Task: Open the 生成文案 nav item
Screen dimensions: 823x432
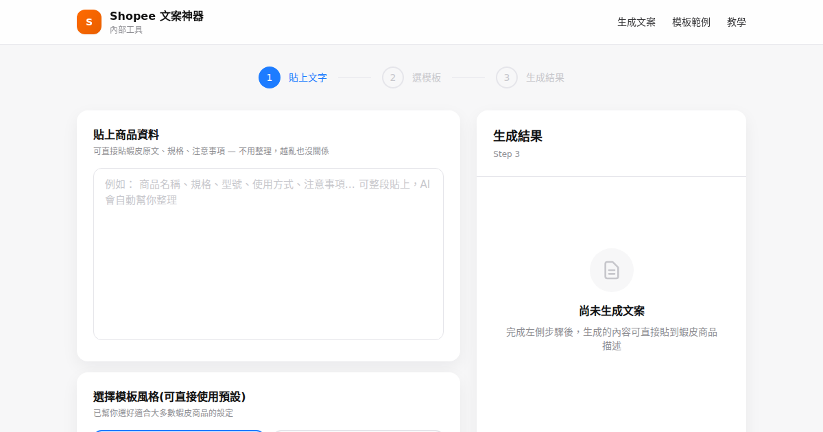Action: pos(636,22)
